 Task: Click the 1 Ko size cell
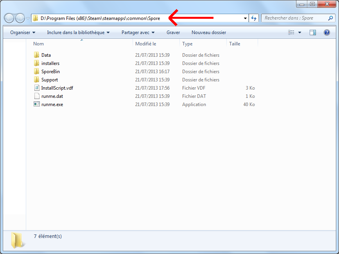coord(250,96)
